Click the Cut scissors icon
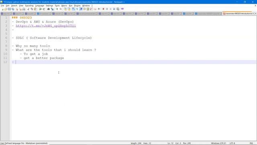This screenshot has height=145, width=257. [29, 9]
